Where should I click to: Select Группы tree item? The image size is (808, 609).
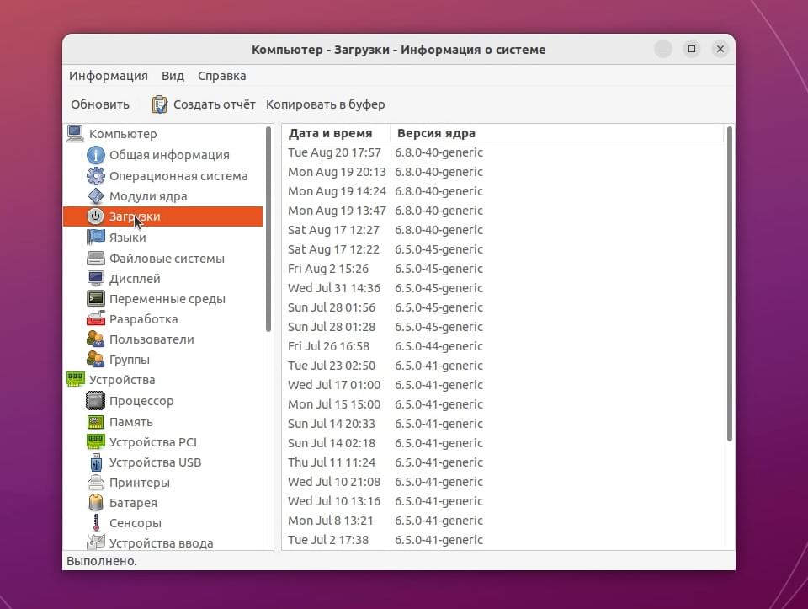[x=130, y=360]
